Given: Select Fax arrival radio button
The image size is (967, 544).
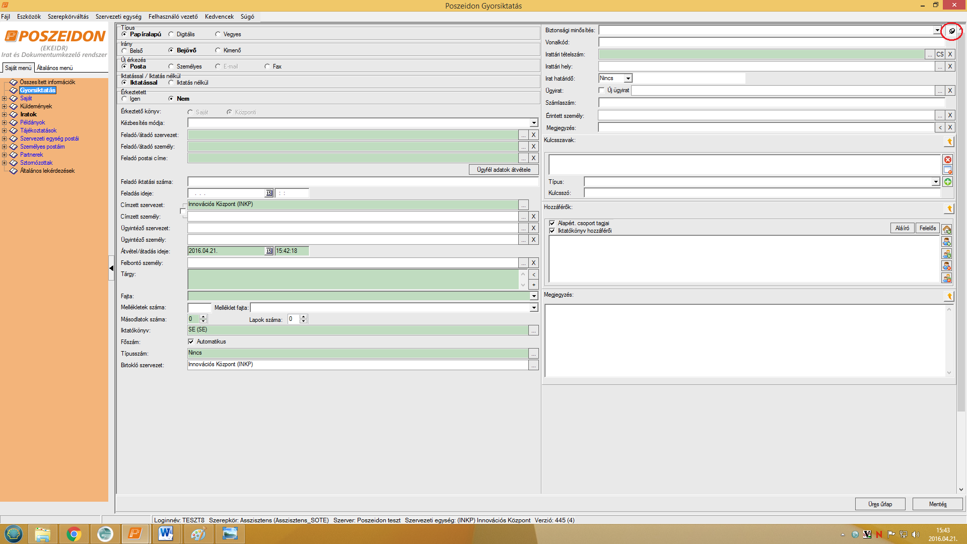Looking at the screenshot, I should [267, 66].
